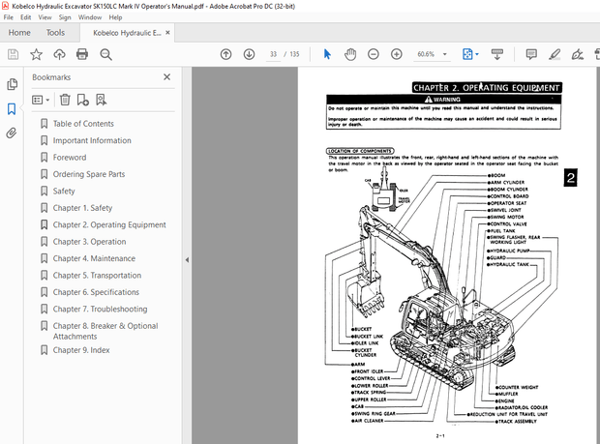Close the Bookmarks panel
Image resolution: width=600 pixels, height=444 pixels.
[x=166, y=77]
